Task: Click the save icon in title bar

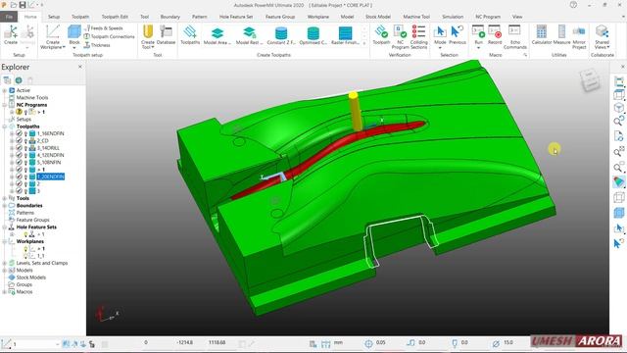Action: pyautogui.click(x=23, y=5)
